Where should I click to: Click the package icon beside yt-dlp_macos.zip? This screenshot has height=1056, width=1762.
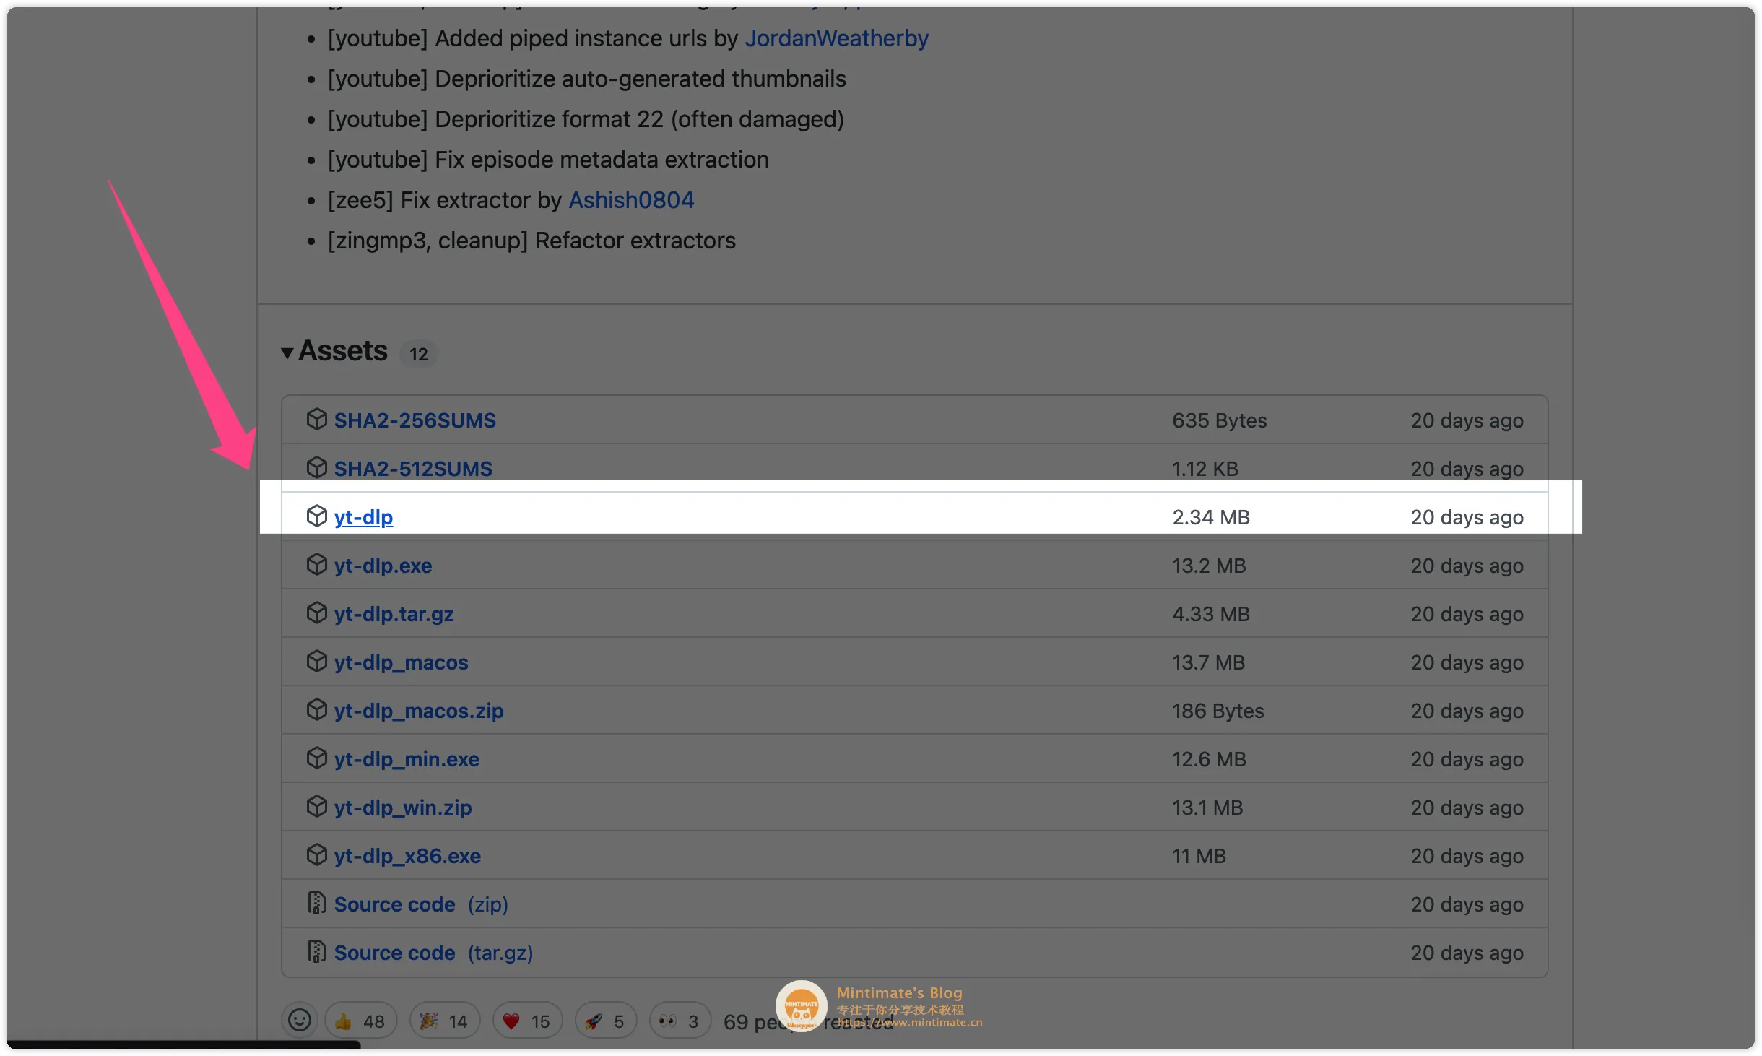[316, 710]
